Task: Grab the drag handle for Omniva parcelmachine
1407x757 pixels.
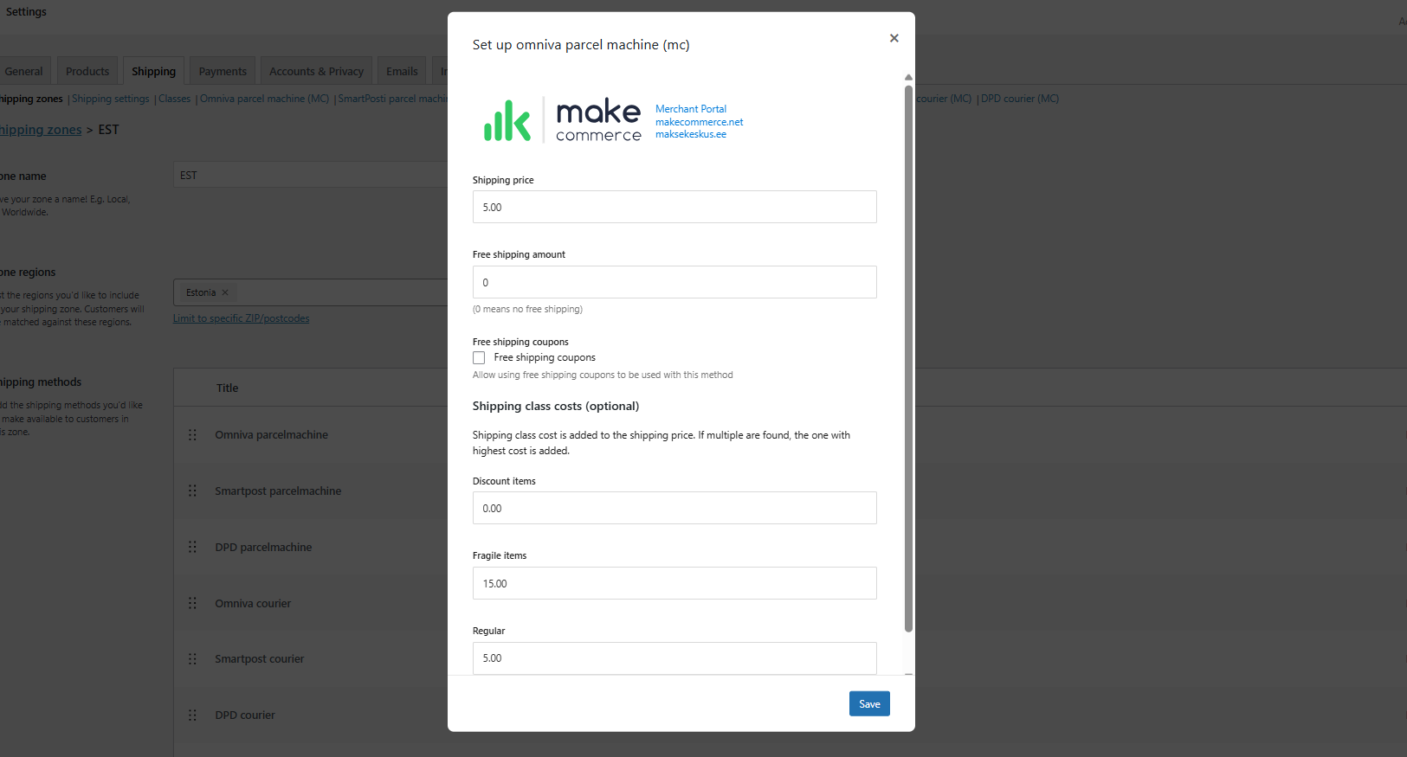Action: click(x=192, y=434)
